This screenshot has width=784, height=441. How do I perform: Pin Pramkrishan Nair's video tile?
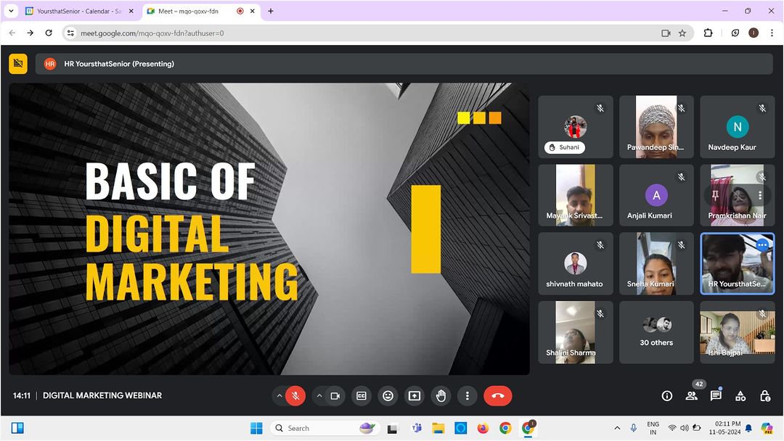[x=716, y=195]
